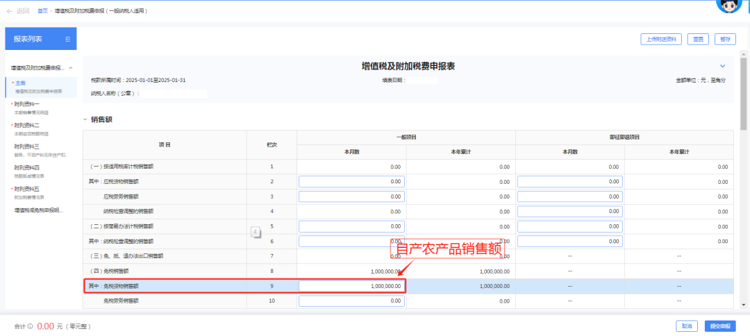Collapse the 销售额 section

tap(85, 119)
